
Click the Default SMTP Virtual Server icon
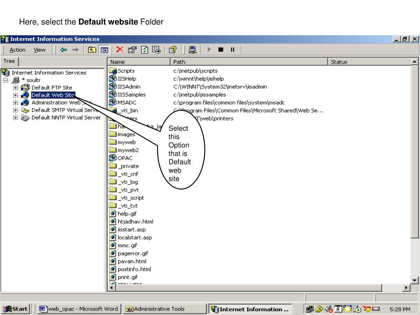(x=25, y=110)
